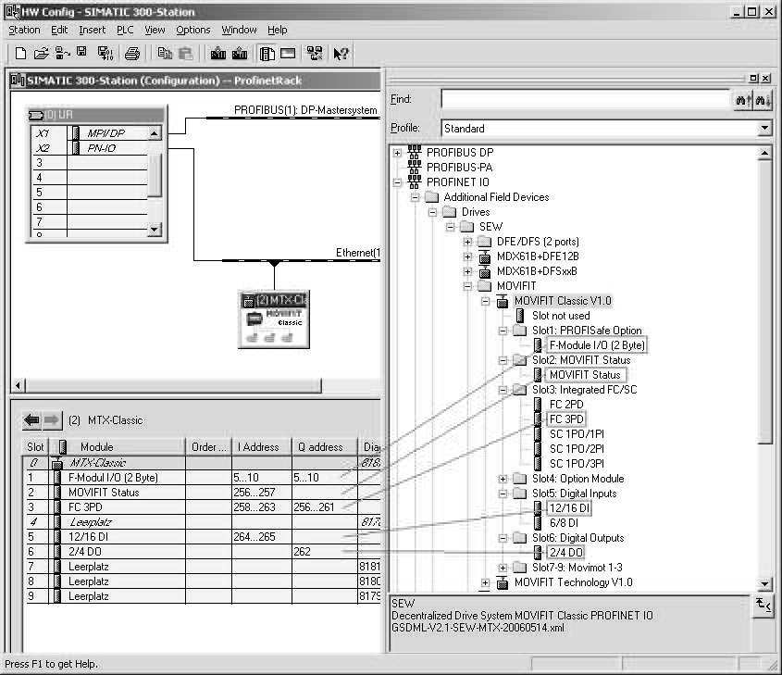Open the Insert menu
Image resolution: width=782 pixels, height=675 pixels.
pyautogui.click(x=92, y=30)
